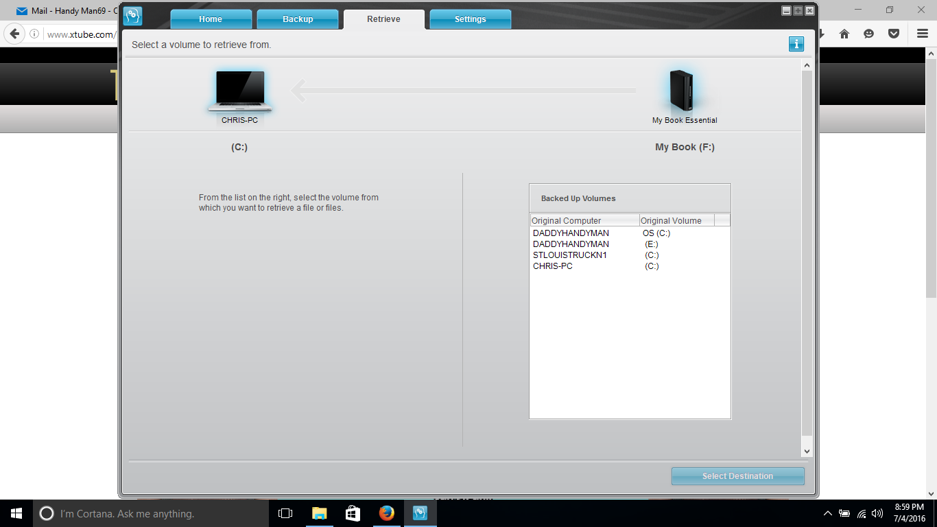This screenshot has width=937, height=527.
Task: Open the information help icon
Action: [x=796, y=44]
